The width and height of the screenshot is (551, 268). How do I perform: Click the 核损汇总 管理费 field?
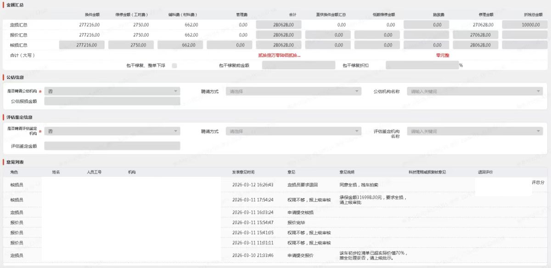230,45
